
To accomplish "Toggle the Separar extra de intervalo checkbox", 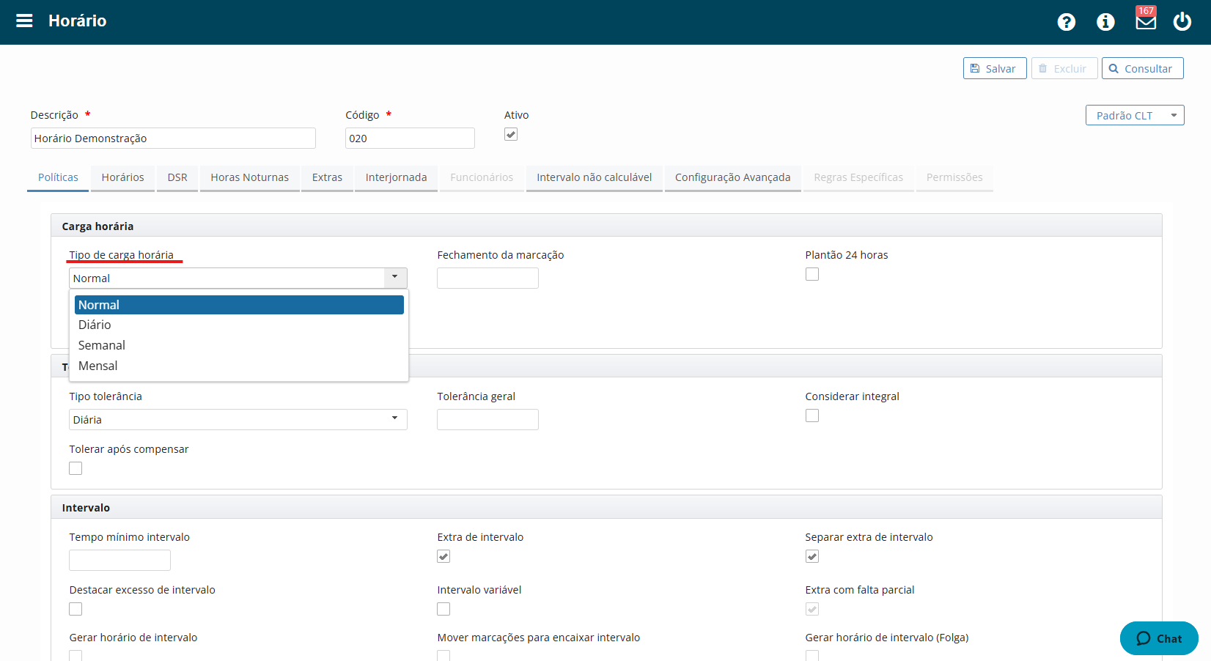I will (x=812, y=556).
